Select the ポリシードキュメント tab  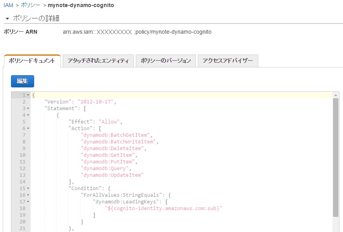[32, 61]
